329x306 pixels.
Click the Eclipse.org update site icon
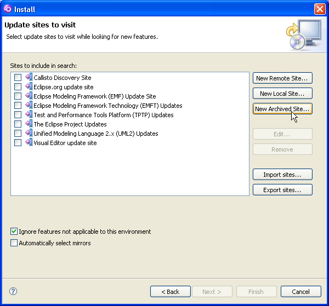29,86
